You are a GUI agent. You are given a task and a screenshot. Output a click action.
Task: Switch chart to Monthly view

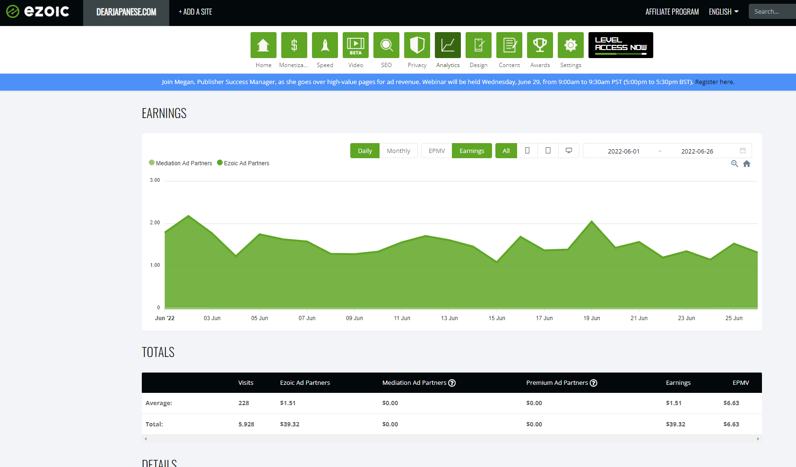click(x=398, y=151)
